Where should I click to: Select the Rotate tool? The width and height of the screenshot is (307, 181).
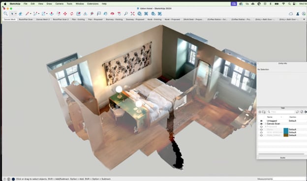[72, 13]
